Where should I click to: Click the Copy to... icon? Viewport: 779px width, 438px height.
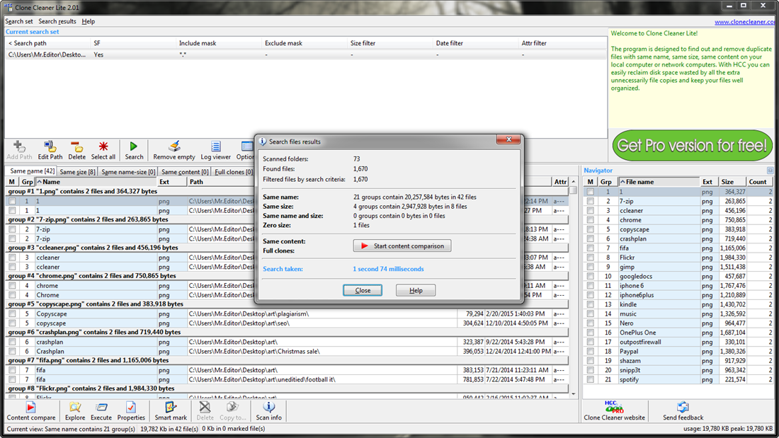(232, 408)
